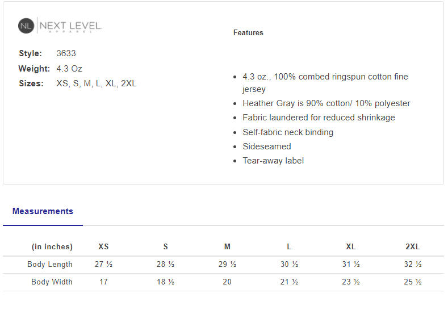Select the 2XL column header
448x314 pixels.
tap(413, 246)
